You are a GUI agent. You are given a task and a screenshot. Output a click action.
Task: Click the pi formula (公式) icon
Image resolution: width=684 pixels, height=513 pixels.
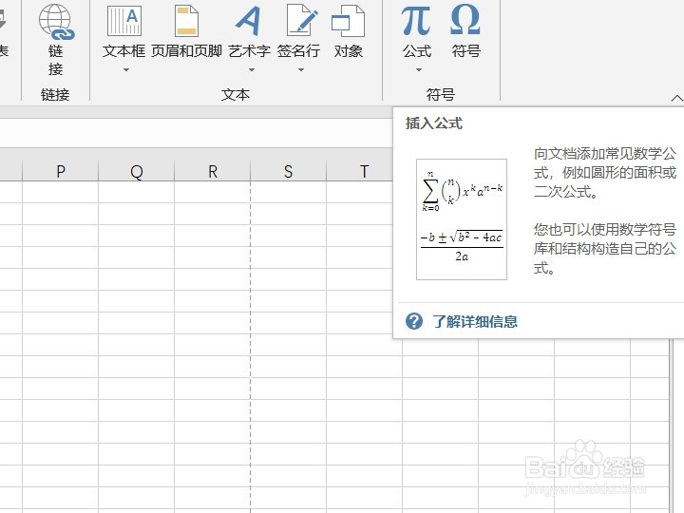pos(417,20)
